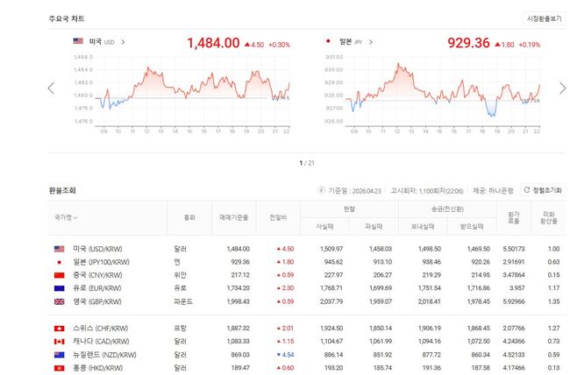Click the Japan flag icon in chart header
Screen dimensions: 570x375
coord(328,41)
